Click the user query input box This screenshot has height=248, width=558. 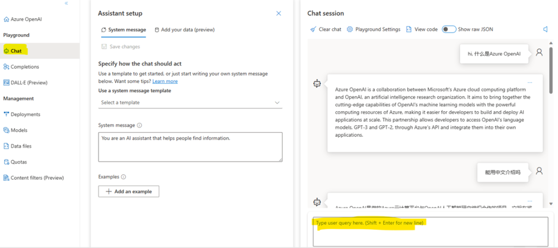[430, 231]
